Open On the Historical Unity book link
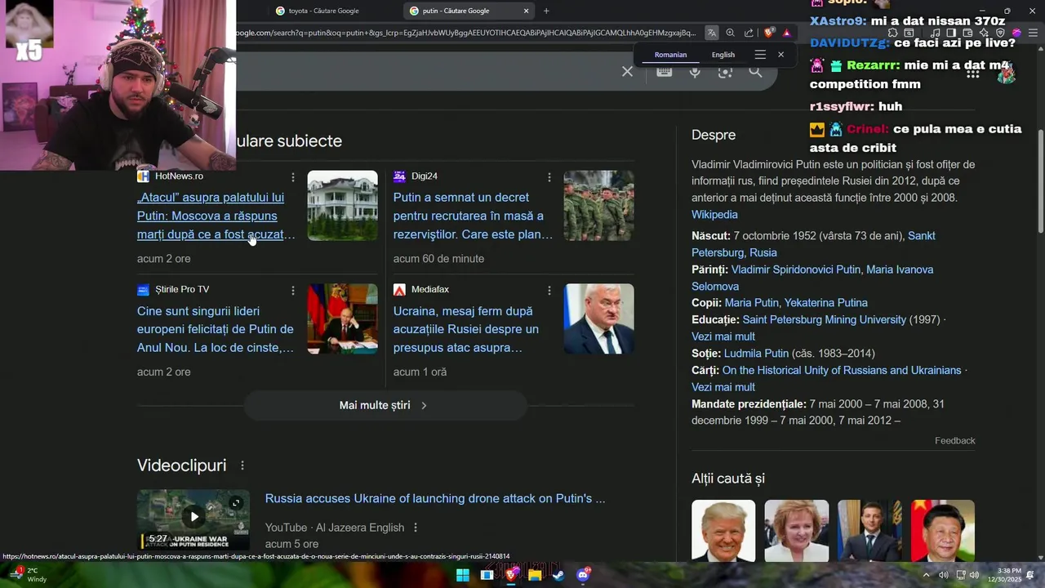The image size is (1045, 588). [x=842, y=370]
